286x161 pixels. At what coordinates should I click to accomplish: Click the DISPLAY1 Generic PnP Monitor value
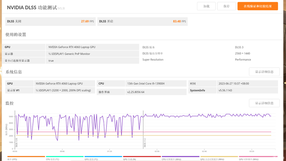[x=69, y=54]
